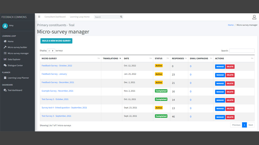Sort by Date column arrows
The width and height of the screenshot is (259, 145).
[x=151, y=58]
